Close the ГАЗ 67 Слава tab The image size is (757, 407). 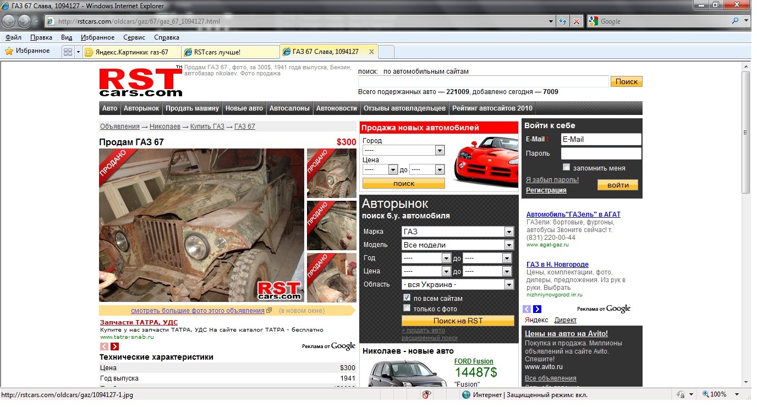pos(371,52)
